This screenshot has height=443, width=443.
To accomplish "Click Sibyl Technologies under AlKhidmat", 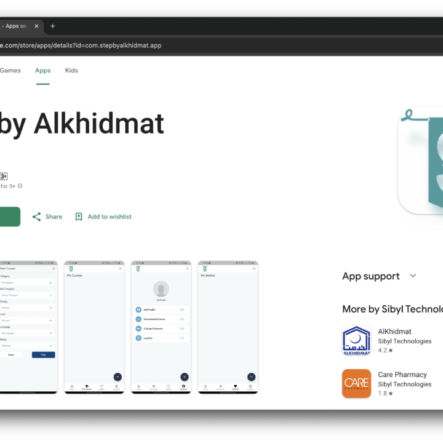I will 405,341.
